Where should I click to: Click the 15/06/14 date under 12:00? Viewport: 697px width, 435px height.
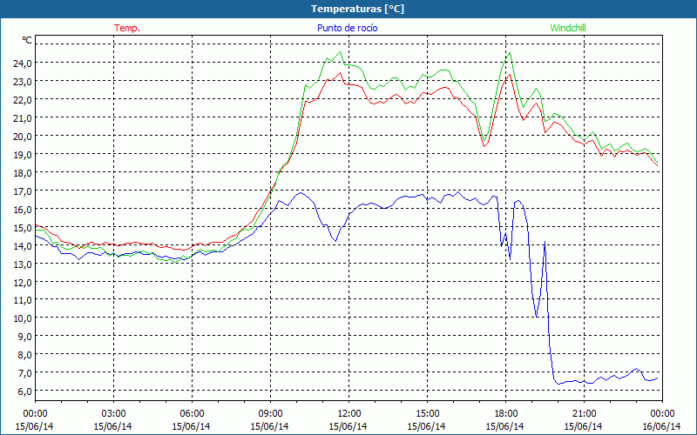pos(348,426)
